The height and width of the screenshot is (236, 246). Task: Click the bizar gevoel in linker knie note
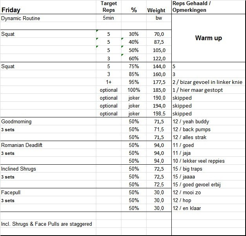(208, 82)
